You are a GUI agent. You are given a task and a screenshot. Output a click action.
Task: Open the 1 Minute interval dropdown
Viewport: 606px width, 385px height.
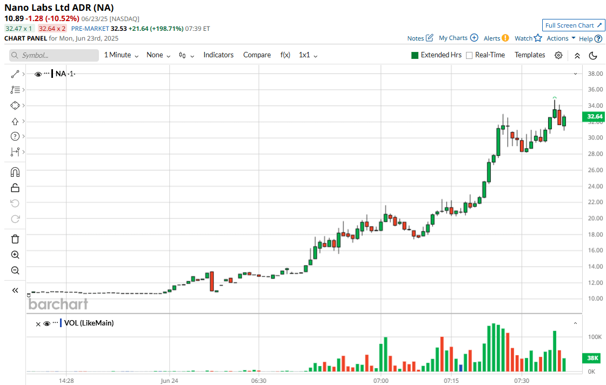click(x=121, y=55)
